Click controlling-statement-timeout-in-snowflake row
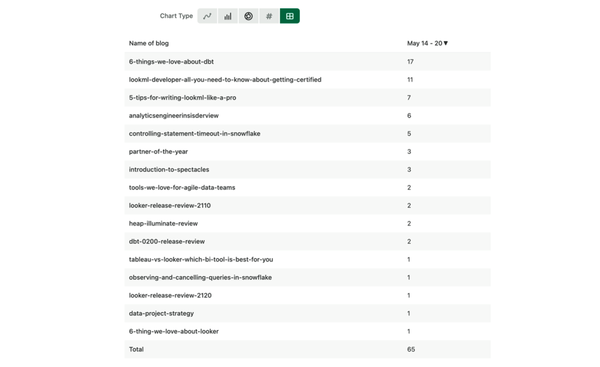Image resolution: width=600 pixels, height=367 pixels. [308, 134]
